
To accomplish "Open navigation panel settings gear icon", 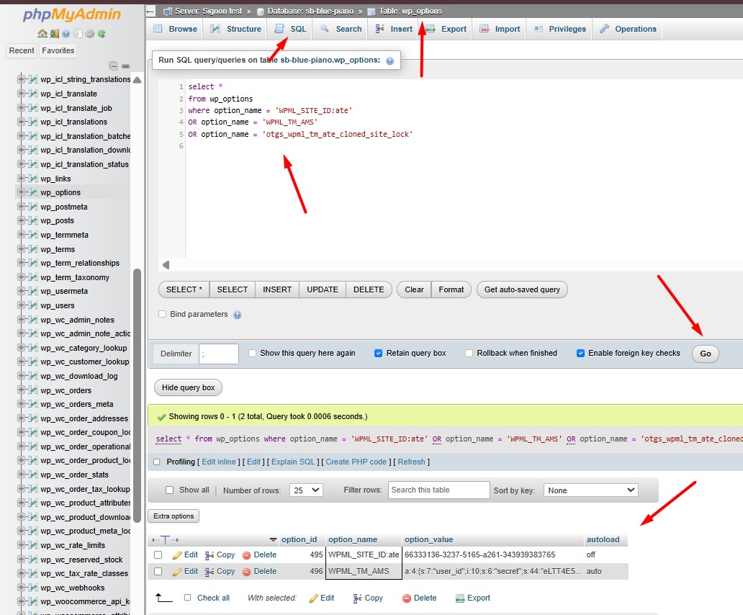I will coord(89,34).
